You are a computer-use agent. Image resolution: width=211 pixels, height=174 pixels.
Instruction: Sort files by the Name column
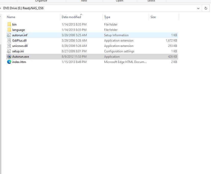pos(11,17)
